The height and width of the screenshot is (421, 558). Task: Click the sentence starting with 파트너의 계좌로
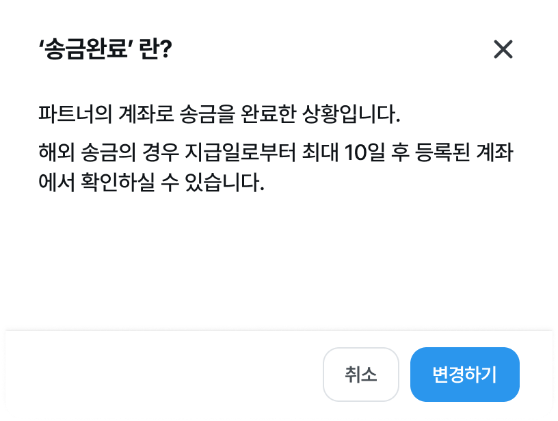click(x=219, y=113)
